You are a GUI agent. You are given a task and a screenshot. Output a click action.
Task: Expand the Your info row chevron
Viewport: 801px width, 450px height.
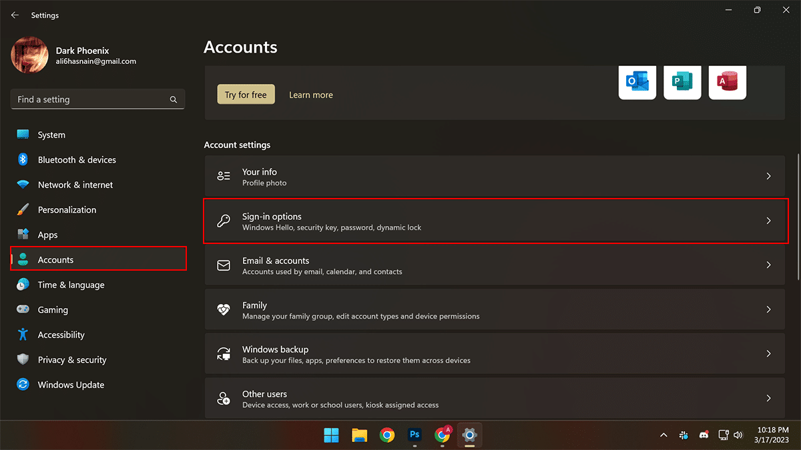[768, 177]
